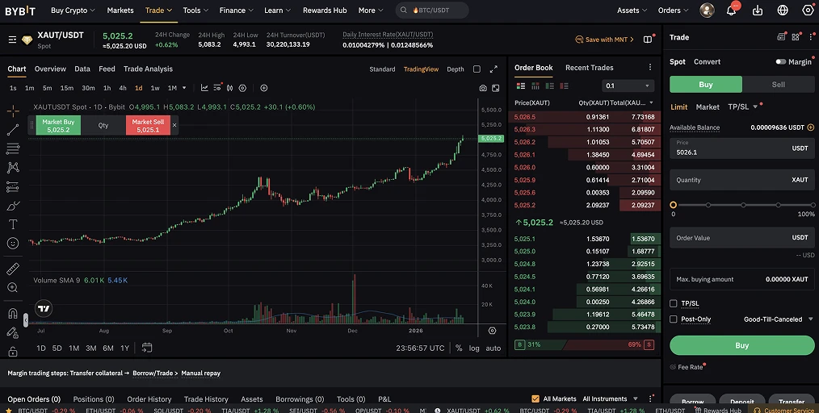Expand the All Instruments filter
The image size is (819, 413).
coord(610,399)
